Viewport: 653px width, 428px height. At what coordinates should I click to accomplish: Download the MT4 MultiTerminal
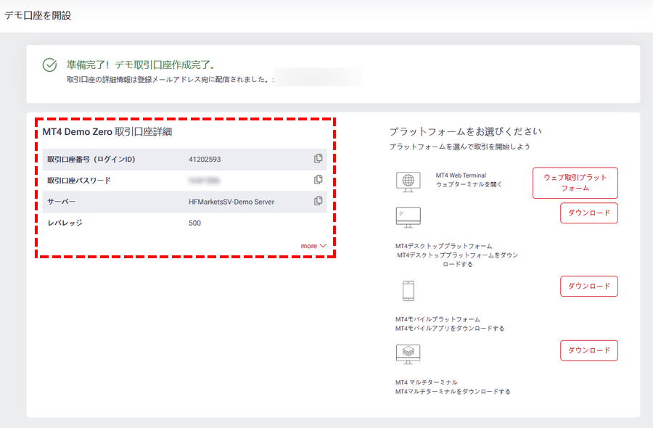click(x=589, y=350)
